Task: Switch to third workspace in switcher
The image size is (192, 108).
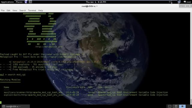Action: pyautogui.click(x=182, y=106)
